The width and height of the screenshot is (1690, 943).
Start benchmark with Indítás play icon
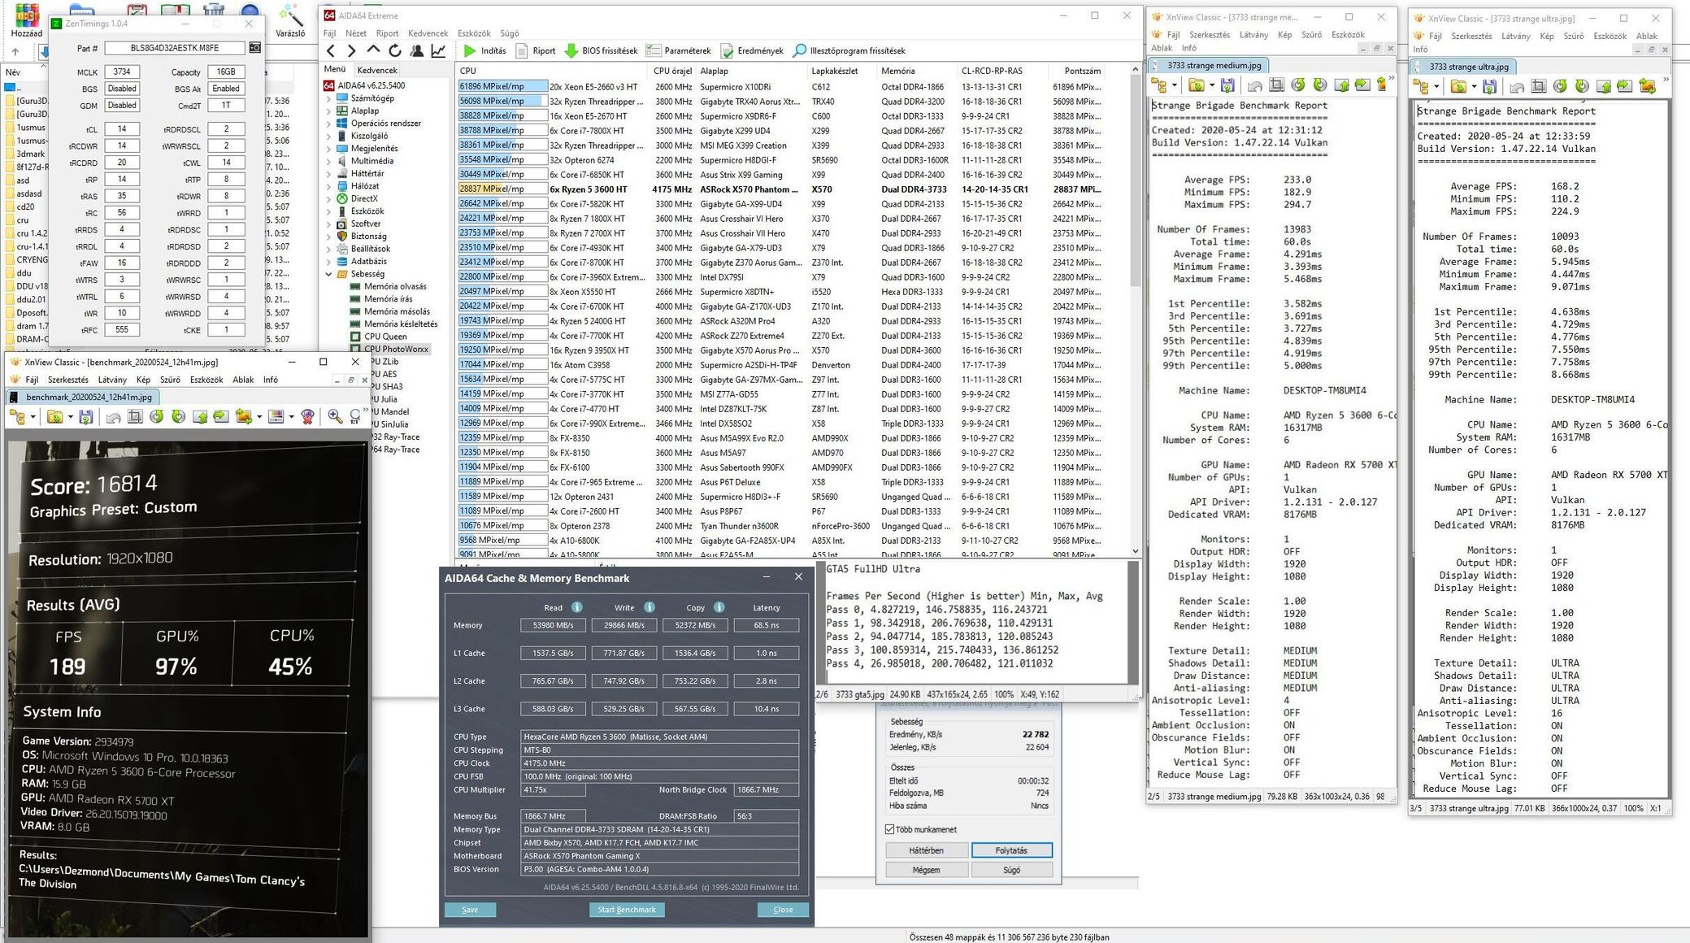[x=470, y=50]
